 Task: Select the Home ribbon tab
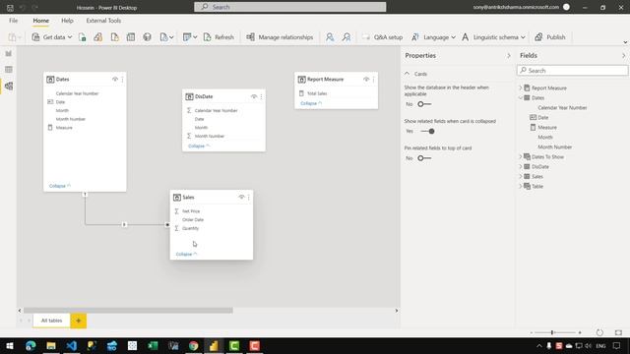click(41, 21)
